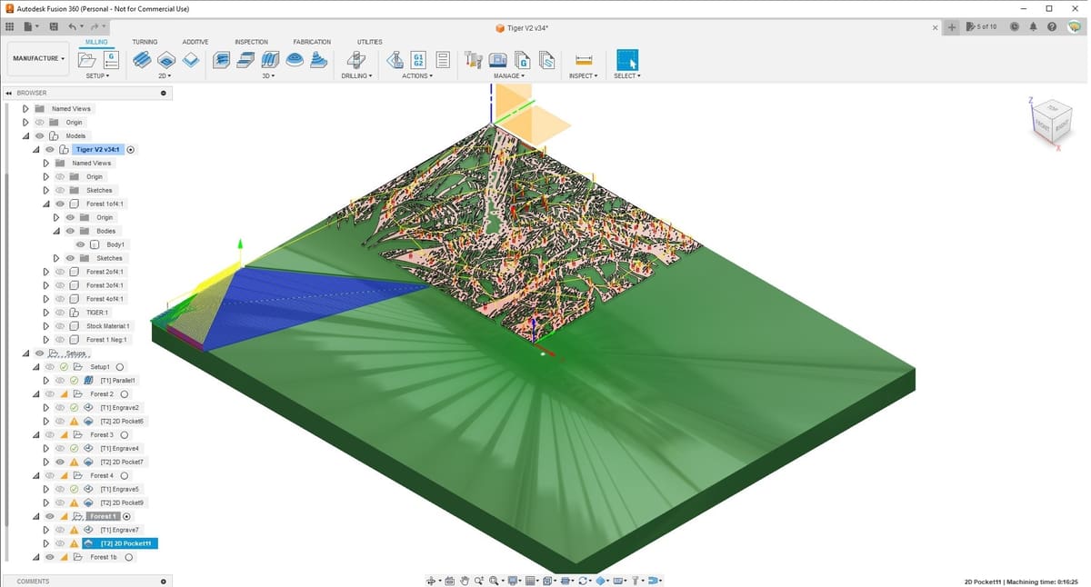
Task: Activate Forest 1b setup radio button
Action: point(128,557)
